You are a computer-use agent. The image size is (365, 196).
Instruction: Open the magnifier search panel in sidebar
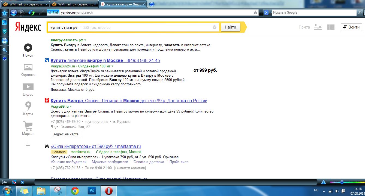(x=5, y=50)
